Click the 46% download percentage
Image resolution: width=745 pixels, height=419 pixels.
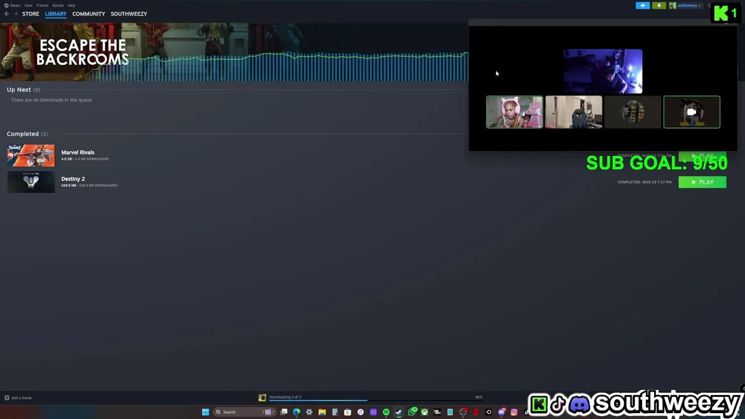[478, 397]
